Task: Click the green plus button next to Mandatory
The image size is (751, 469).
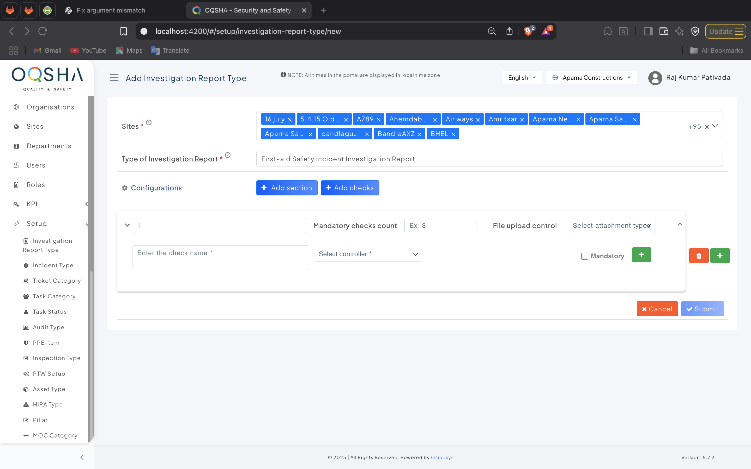Action: (641, 255)
